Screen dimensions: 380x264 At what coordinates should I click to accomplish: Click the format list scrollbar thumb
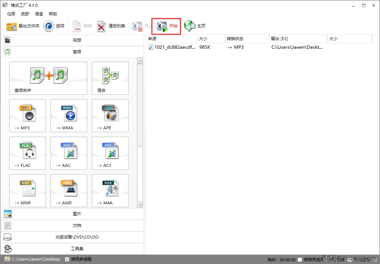(140, 105)
